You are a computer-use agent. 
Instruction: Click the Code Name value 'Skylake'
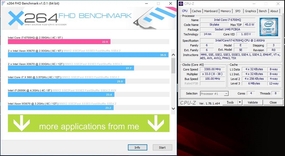[x=214, y=25]
